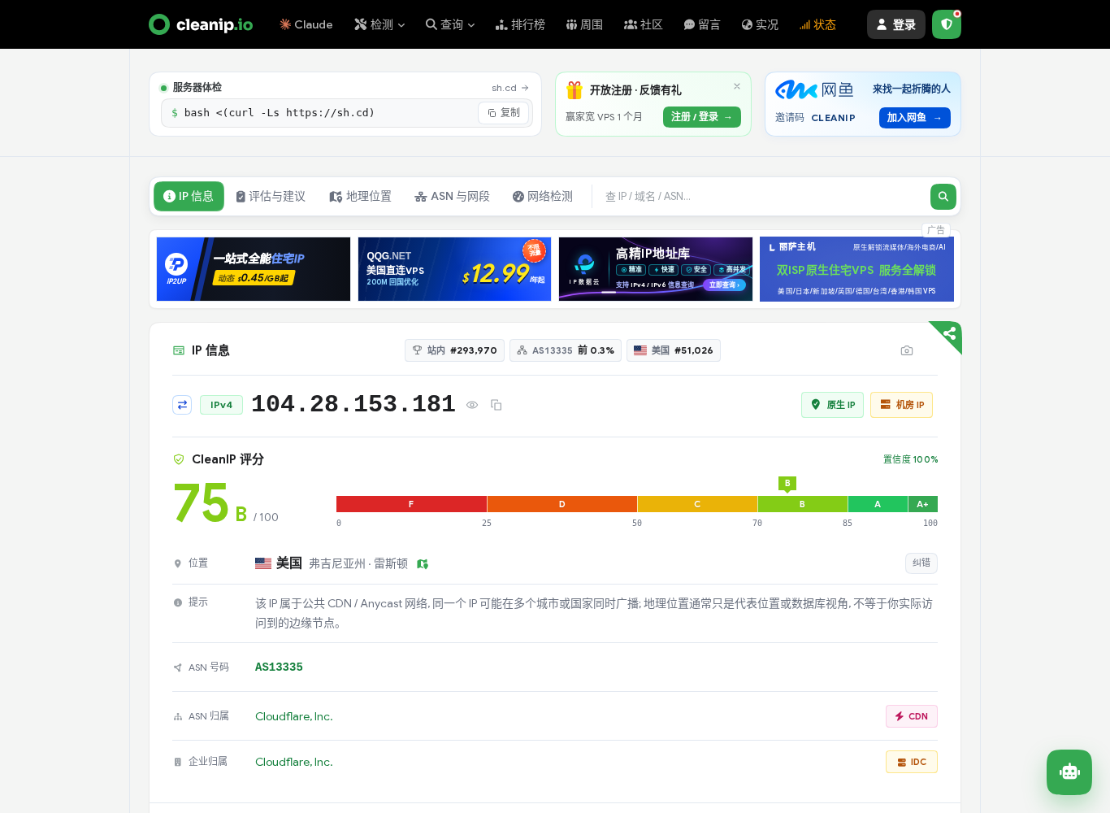This screenshot has height=813, width=1110.
Task: Open Cloudflare, Inc. link in ASN 归属 row
Action: click(294, 716)
